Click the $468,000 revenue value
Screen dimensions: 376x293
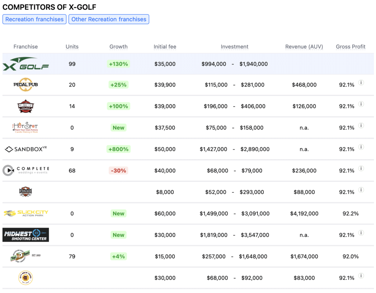pyautogui.click(x=304, y=85)
